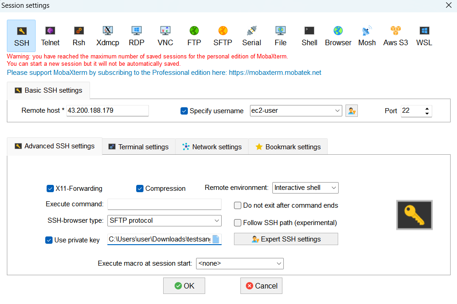Screen dimensions: 457x304
Task: Select the RDP session type
Action: click(x=136, y=36)
